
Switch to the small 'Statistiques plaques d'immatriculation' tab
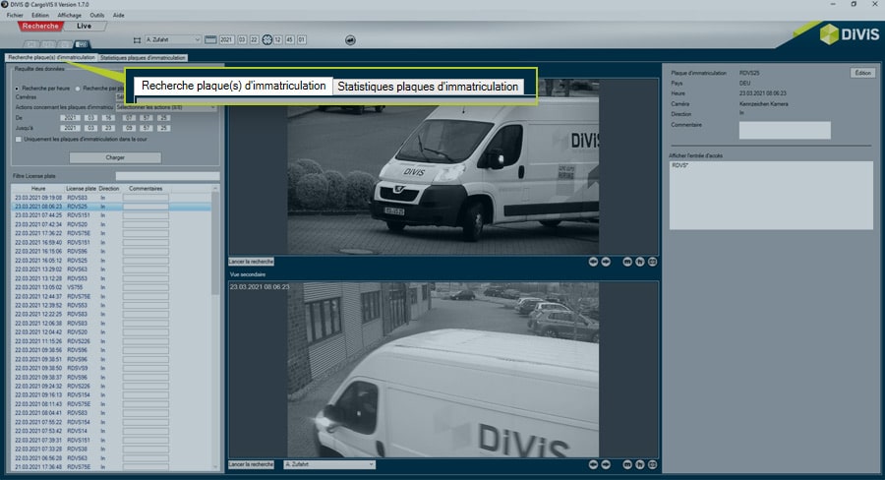(143, 58)
